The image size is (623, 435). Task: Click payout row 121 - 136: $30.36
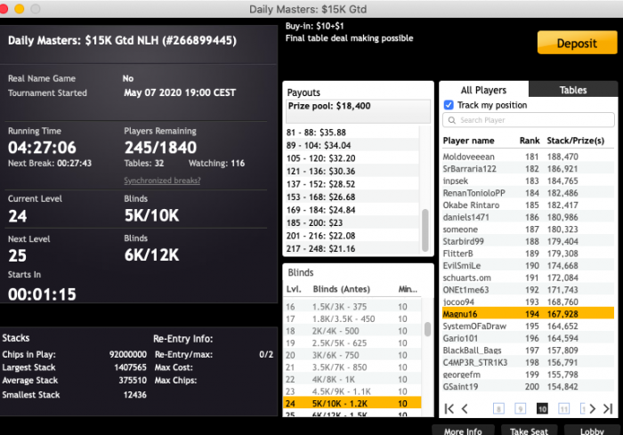tap(352, 171)
